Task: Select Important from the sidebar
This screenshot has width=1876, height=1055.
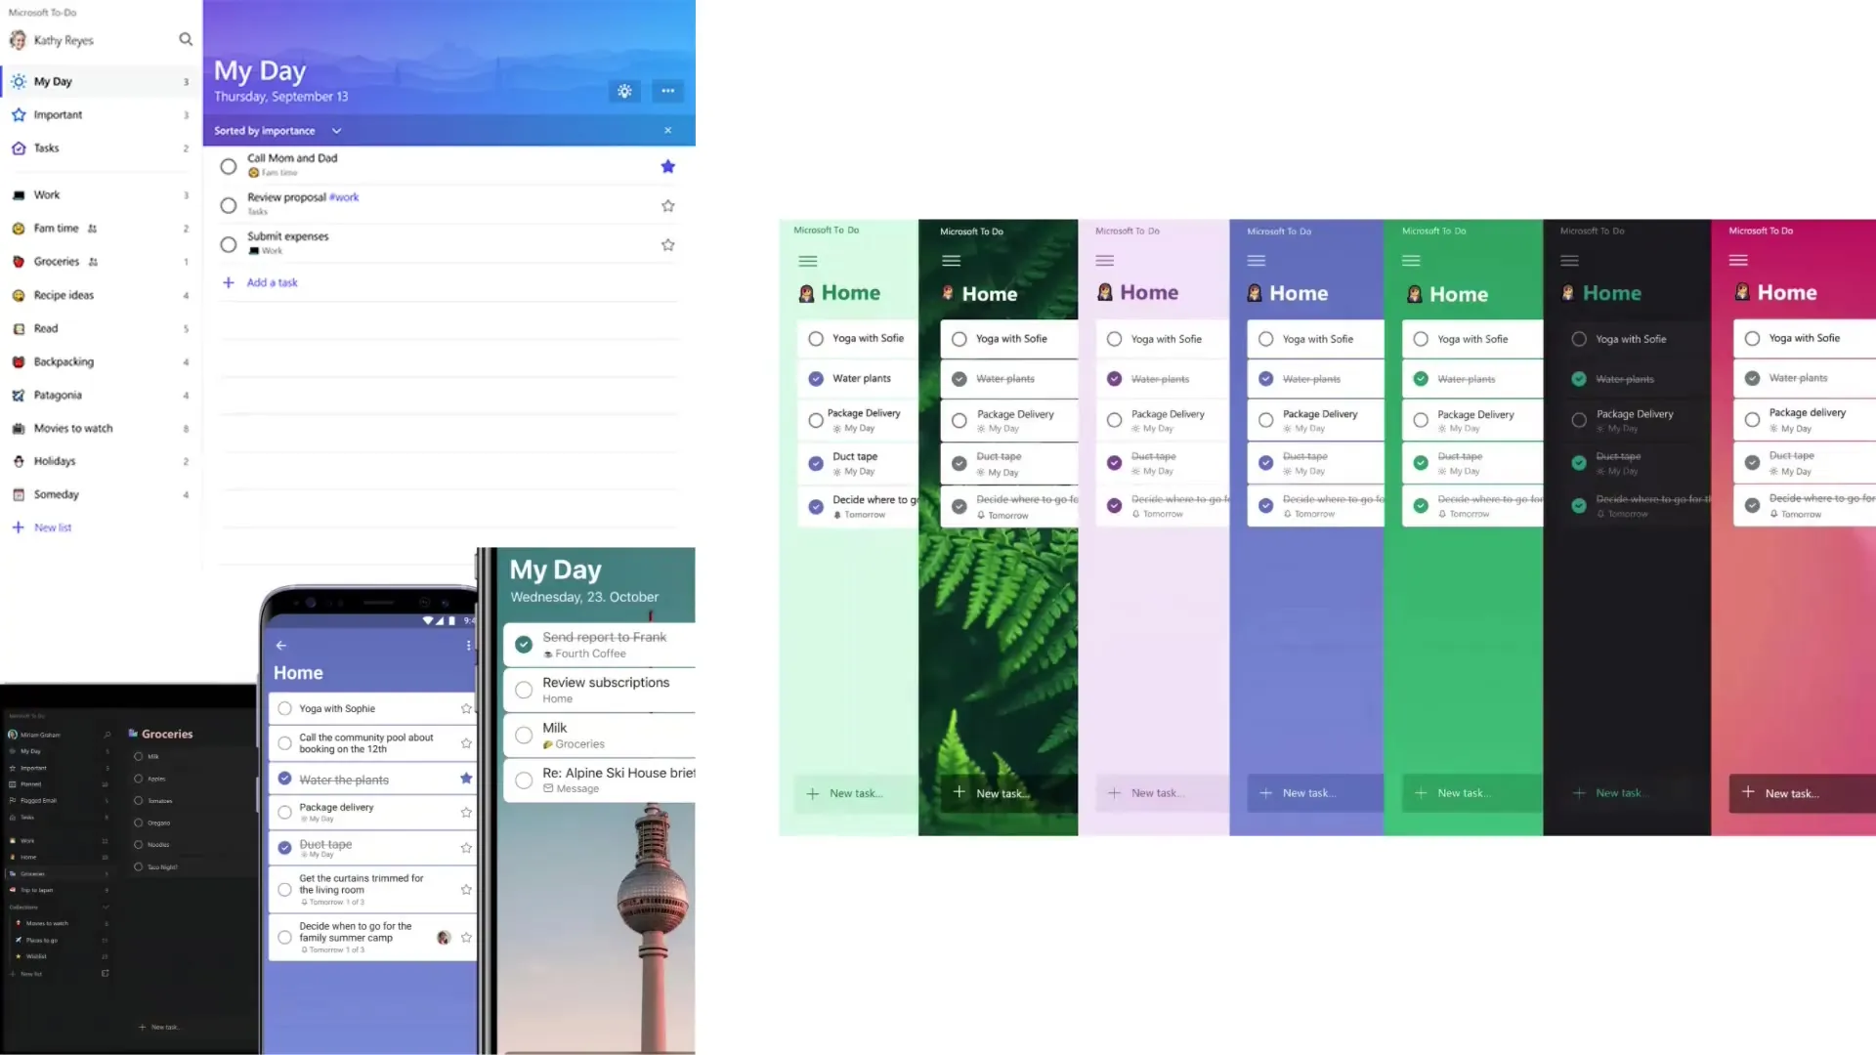Action: pyautogui.click(x=57, y=113)
